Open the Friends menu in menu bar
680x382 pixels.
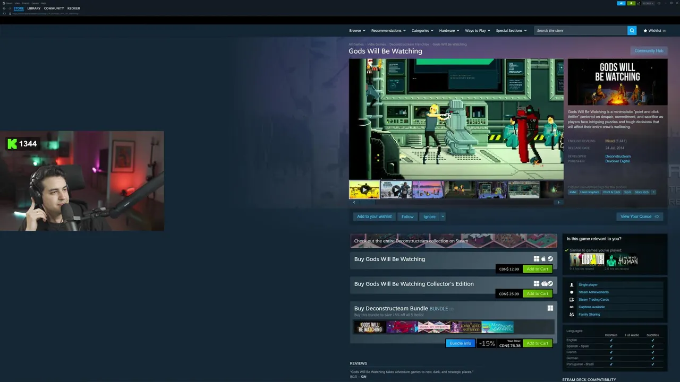pos(25,3)
